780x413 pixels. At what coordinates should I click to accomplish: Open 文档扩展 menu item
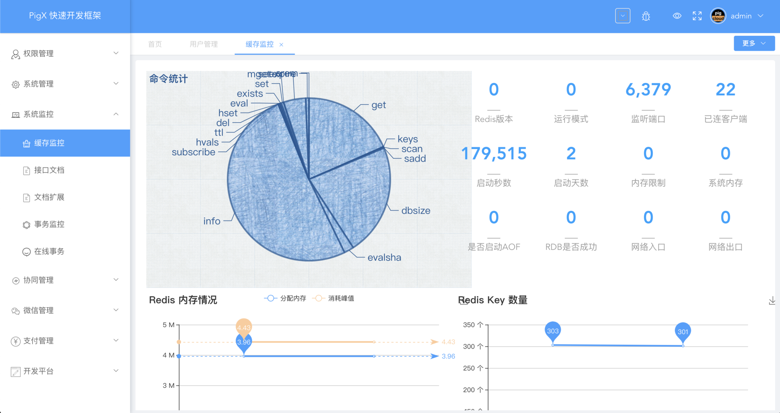[x=65, y=197]
